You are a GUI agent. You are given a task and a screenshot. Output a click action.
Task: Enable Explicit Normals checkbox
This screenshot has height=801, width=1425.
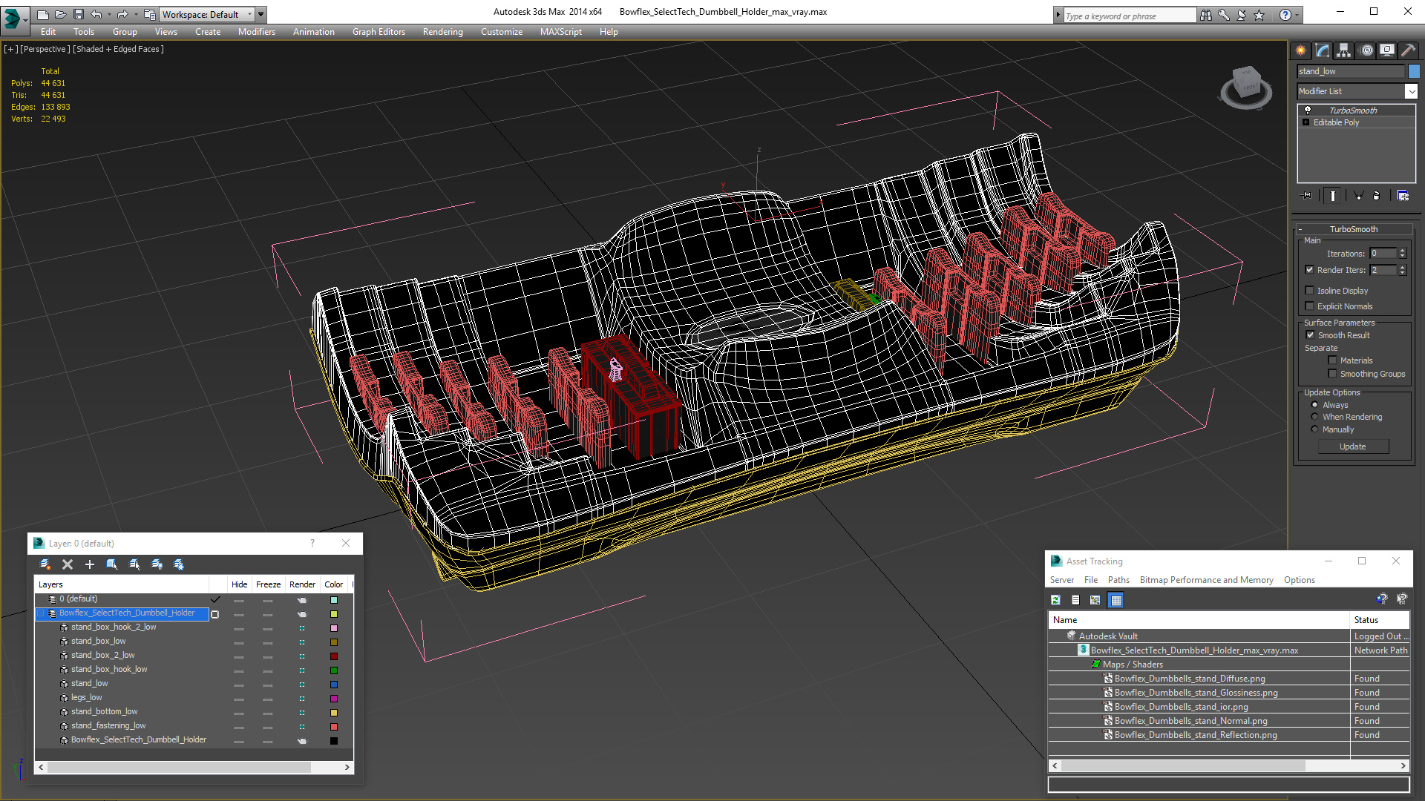click(x=1310, y=306)
